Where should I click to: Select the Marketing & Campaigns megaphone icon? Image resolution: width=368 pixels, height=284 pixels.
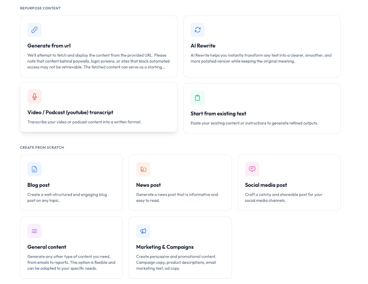[143, 231]
